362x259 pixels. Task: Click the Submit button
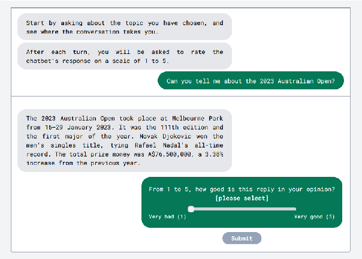click(x=242, y=238)
